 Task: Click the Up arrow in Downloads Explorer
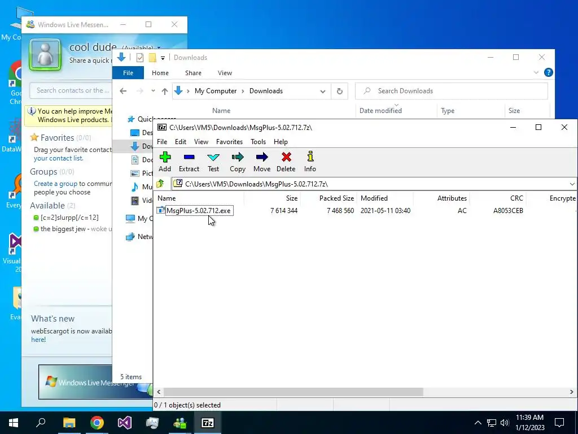coord(165,91)
